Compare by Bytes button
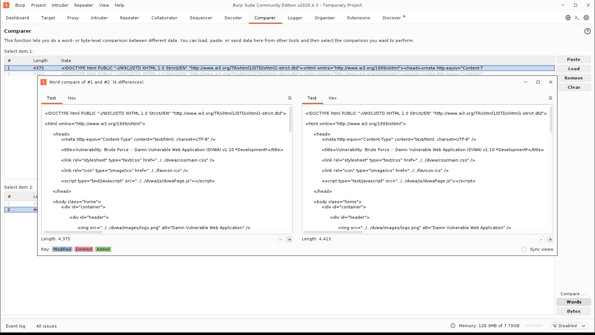 point(573,311)
